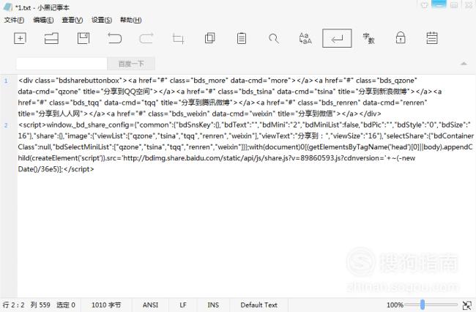Click line number 2 in gutter
Screen dimensions: 476x312
[6, 125]
